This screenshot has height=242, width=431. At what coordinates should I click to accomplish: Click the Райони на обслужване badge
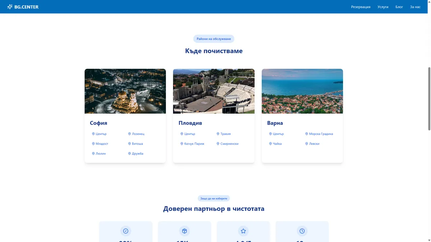coord(214,38)
